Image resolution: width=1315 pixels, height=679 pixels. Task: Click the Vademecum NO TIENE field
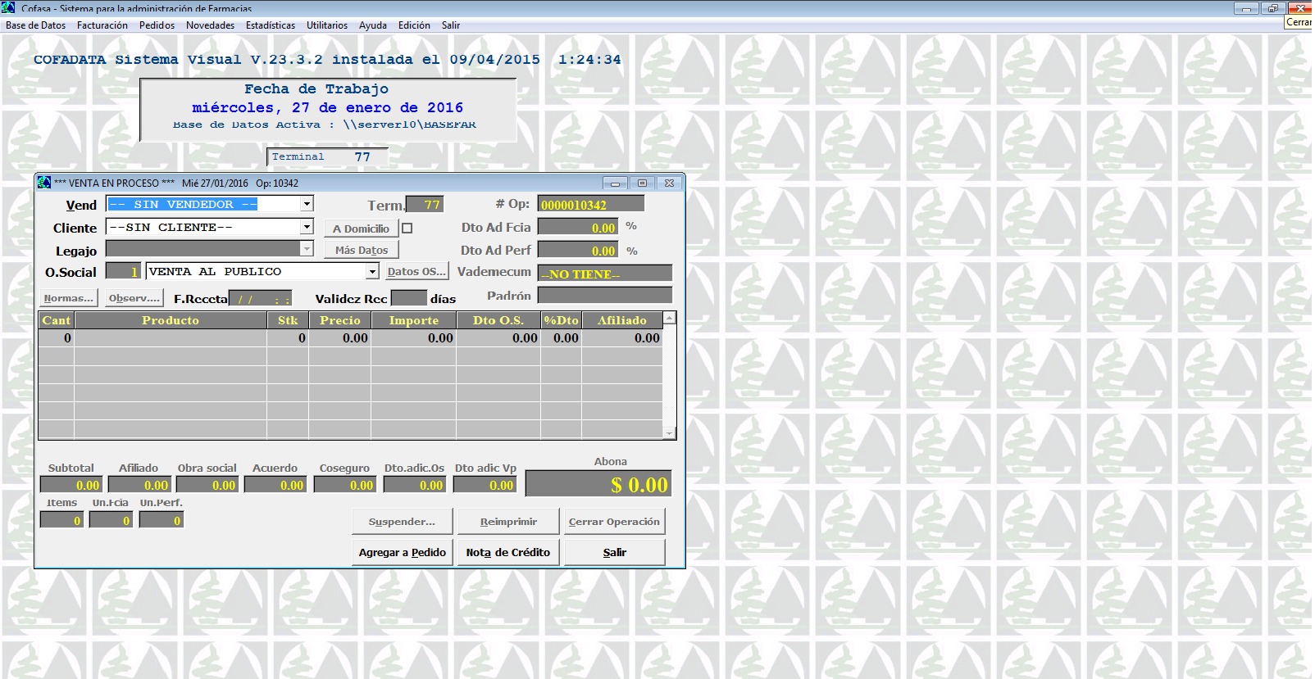[x=605, y=273]
